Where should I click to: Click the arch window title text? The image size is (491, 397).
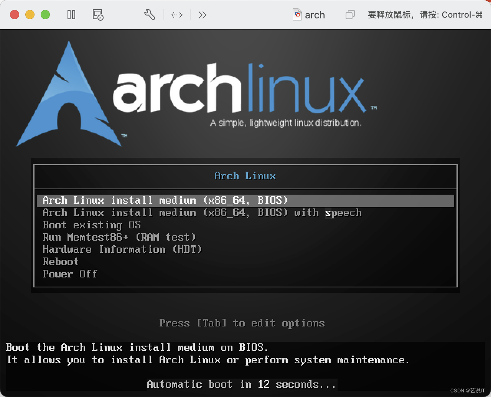[315, 15]
